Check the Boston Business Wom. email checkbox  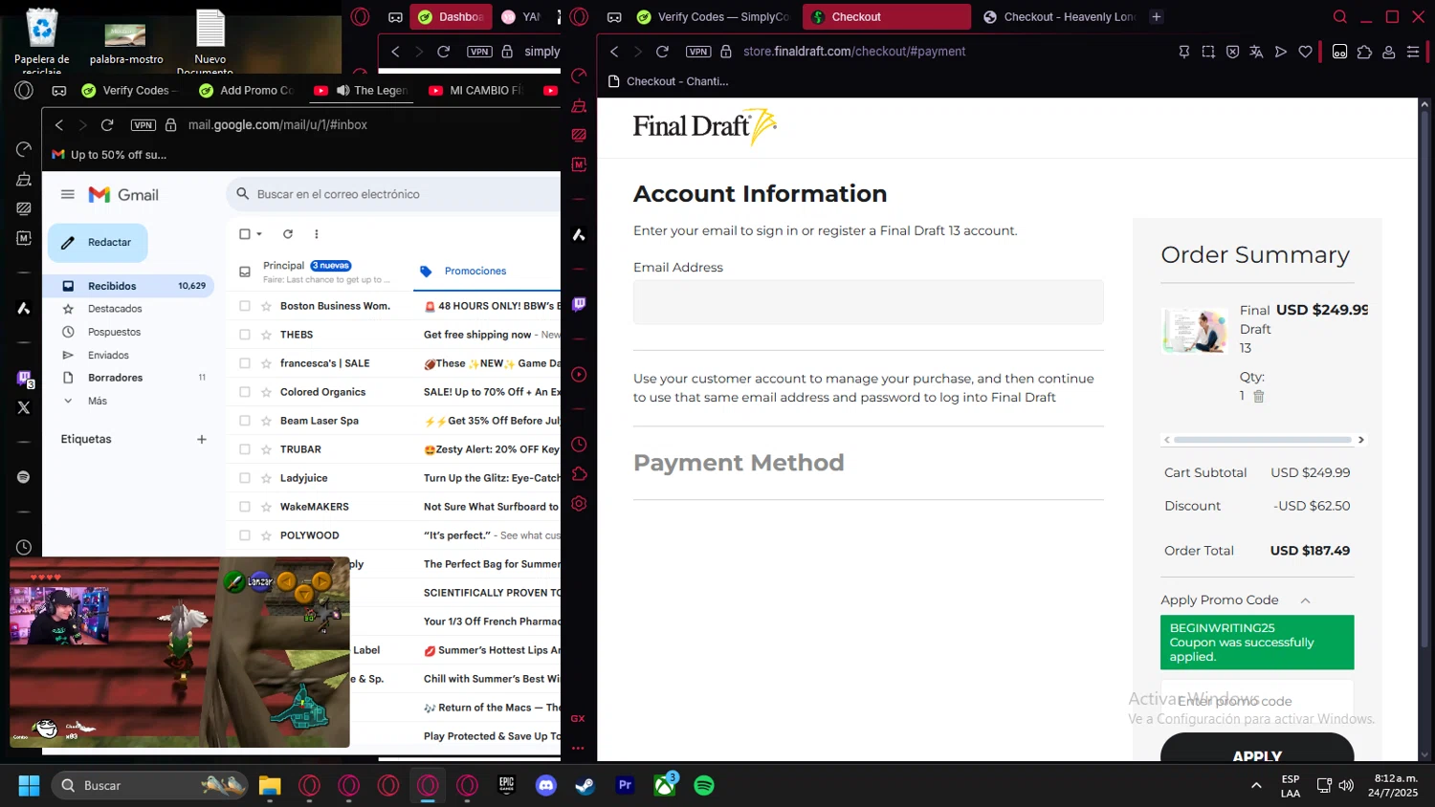(x=245, y=306)
